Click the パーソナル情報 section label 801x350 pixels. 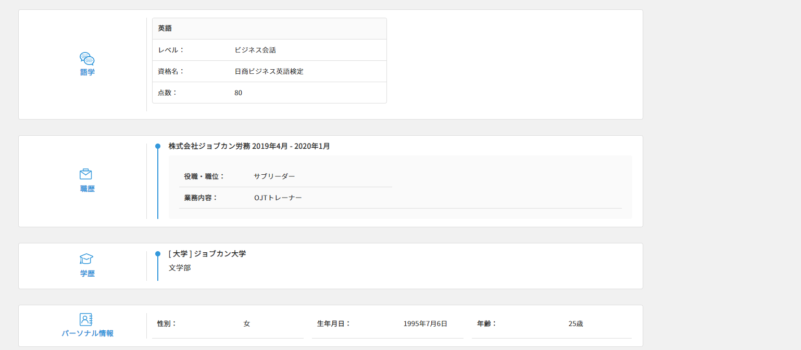[x=87, y=333]
